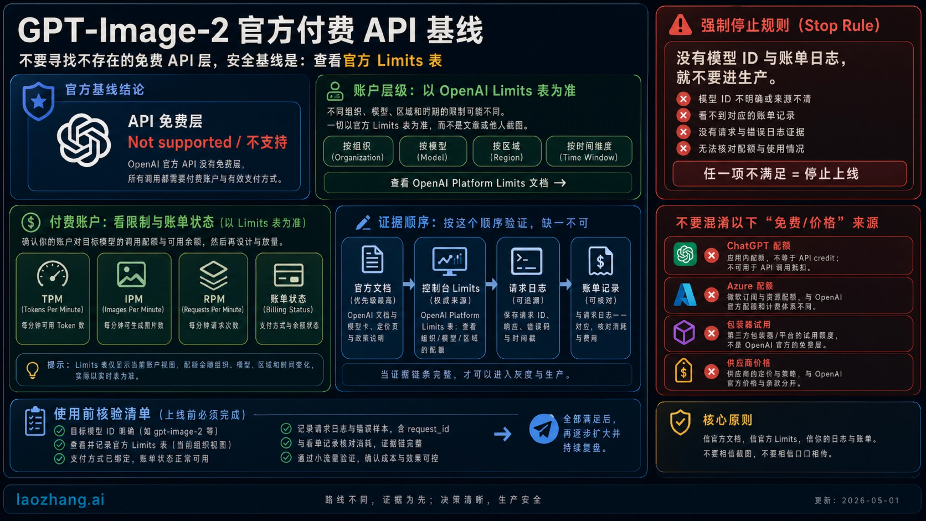Toggle the 与账单记录核对消耗 check mark
This screenshot has height=521, width=926.
(x=286, y=443)
